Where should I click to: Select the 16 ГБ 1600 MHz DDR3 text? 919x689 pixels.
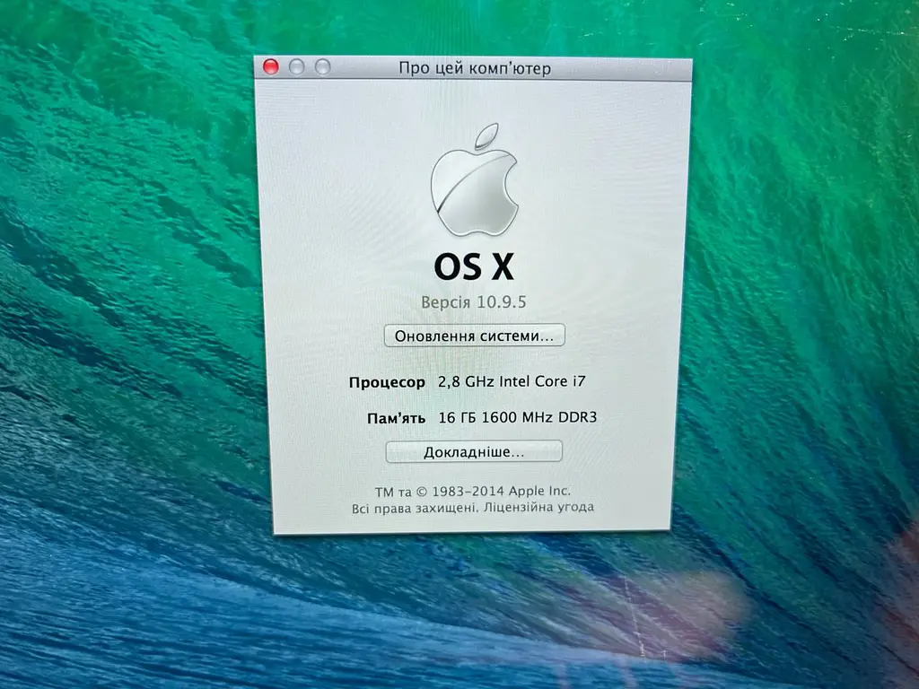point(518,417)
